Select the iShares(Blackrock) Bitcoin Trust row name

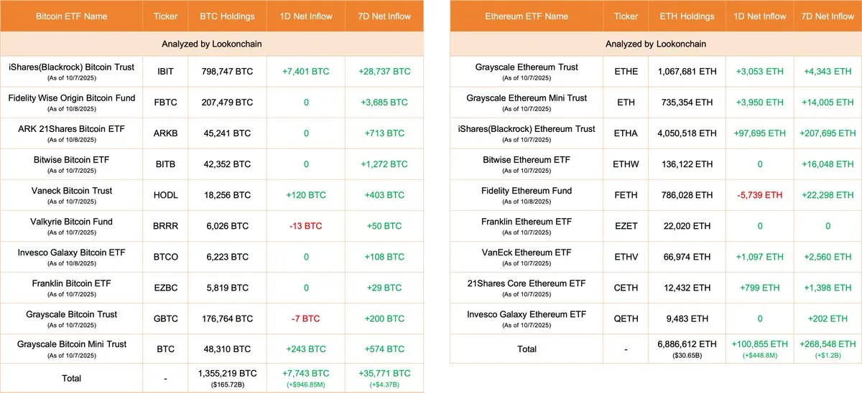(71, 67)
